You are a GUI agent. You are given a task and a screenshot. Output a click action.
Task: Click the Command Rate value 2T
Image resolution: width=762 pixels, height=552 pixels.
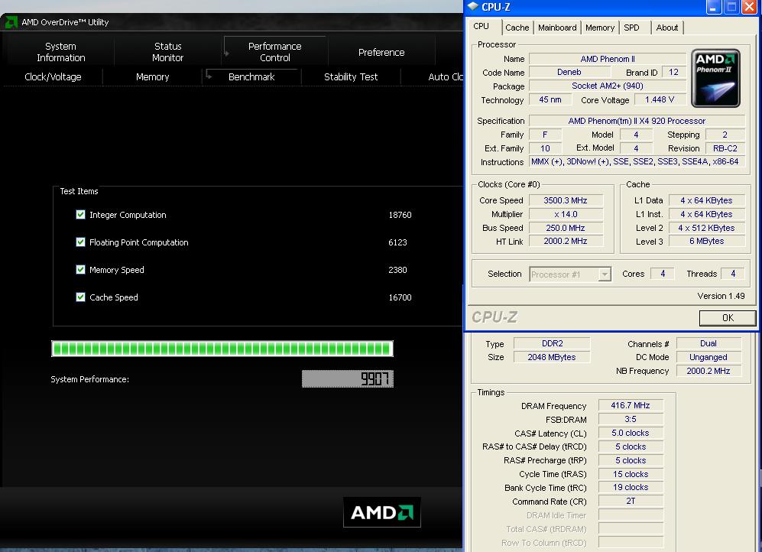[631, 501]
